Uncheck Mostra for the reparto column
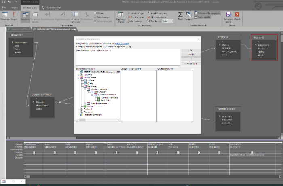Viewport: 283px width, 186px height. [x=96, y=152]
